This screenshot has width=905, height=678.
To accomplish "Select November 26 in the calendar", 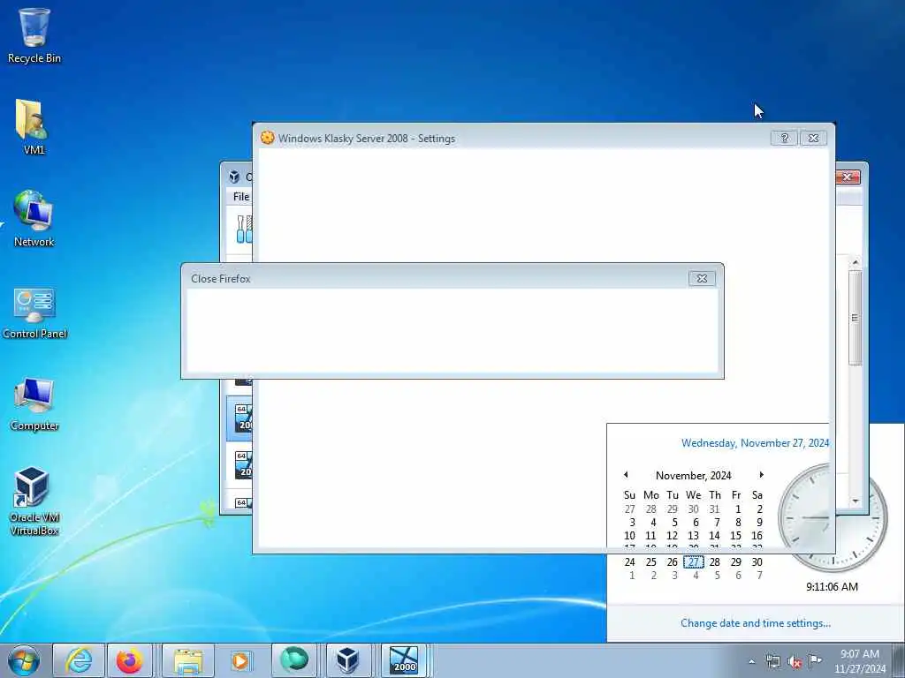I will (673, 561).
